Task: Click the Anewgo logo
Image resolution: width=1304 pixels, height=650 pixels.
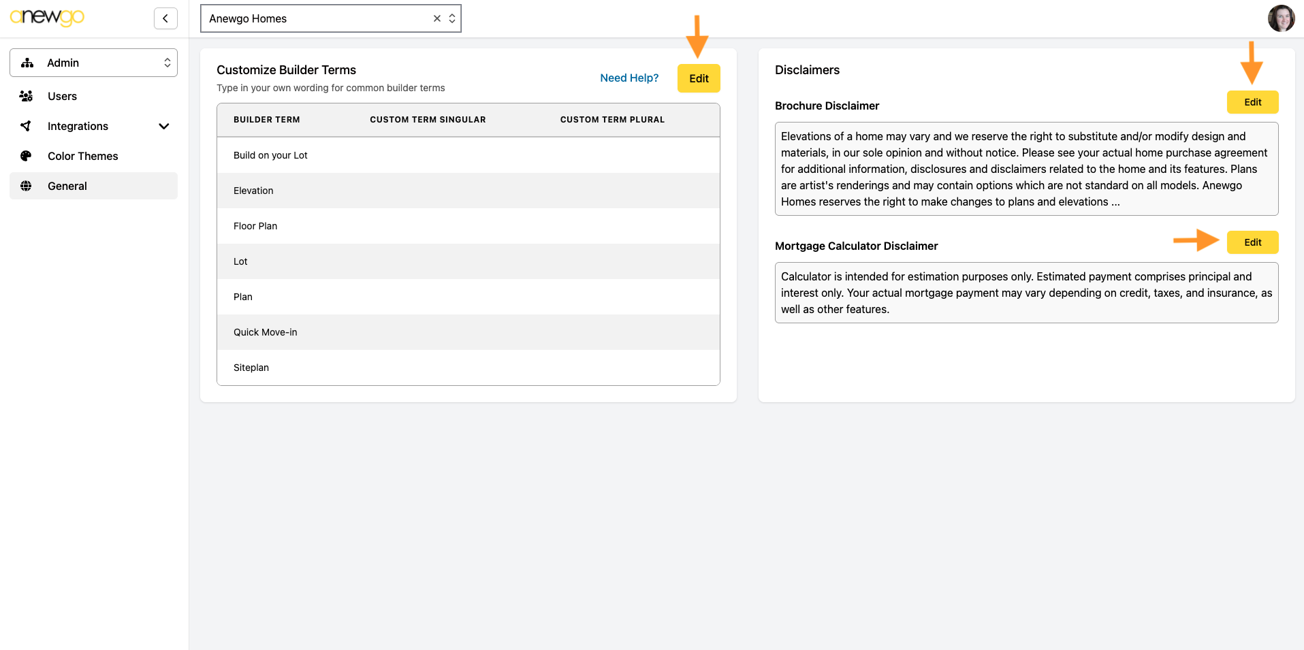Action: pos(47,18)
